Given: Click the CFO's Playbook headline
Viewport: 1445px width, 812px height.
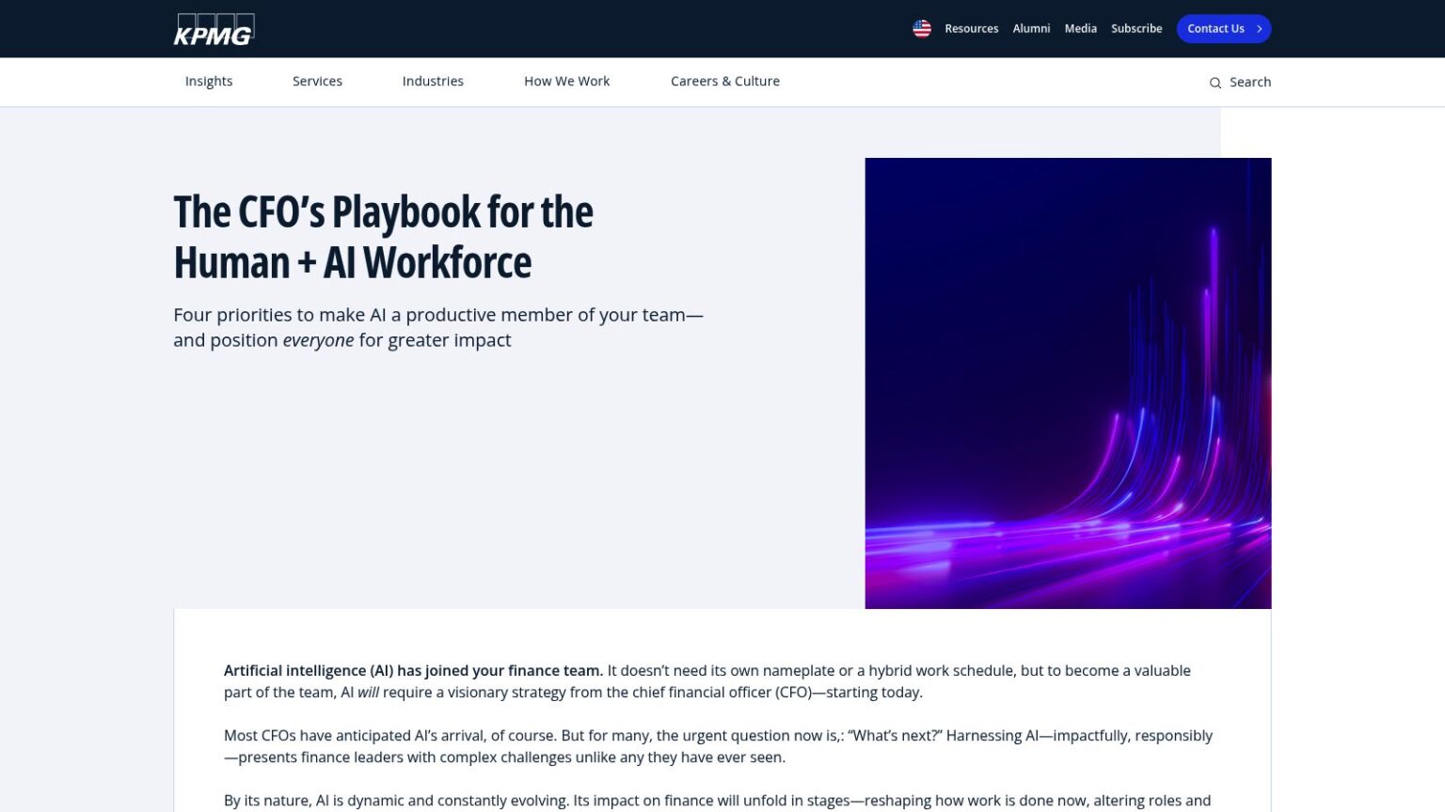Looking at the screenshot, I should pos(384,237).
